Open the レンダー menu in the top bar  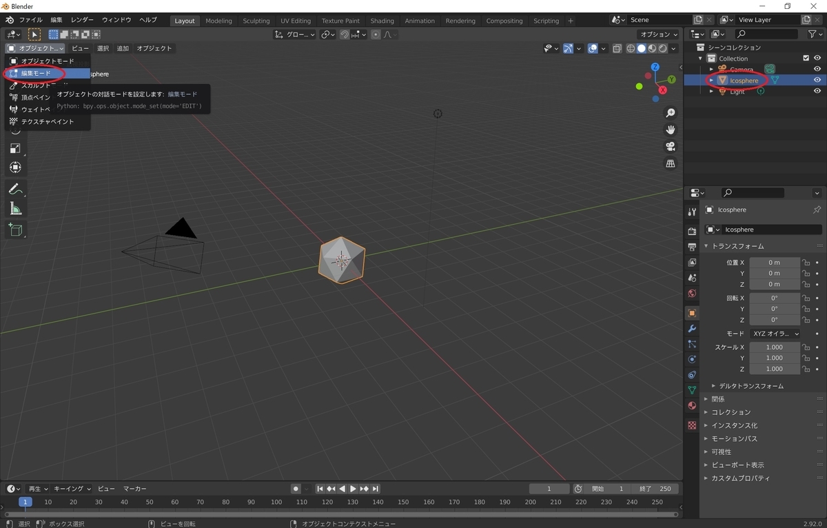pos(82,20)
